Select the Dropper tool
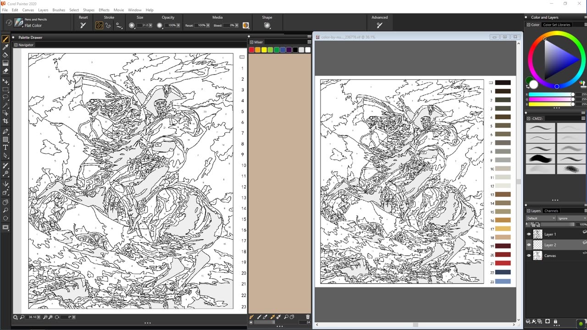The height and width of the screenshot is (330, 587). tap(6, 47)
